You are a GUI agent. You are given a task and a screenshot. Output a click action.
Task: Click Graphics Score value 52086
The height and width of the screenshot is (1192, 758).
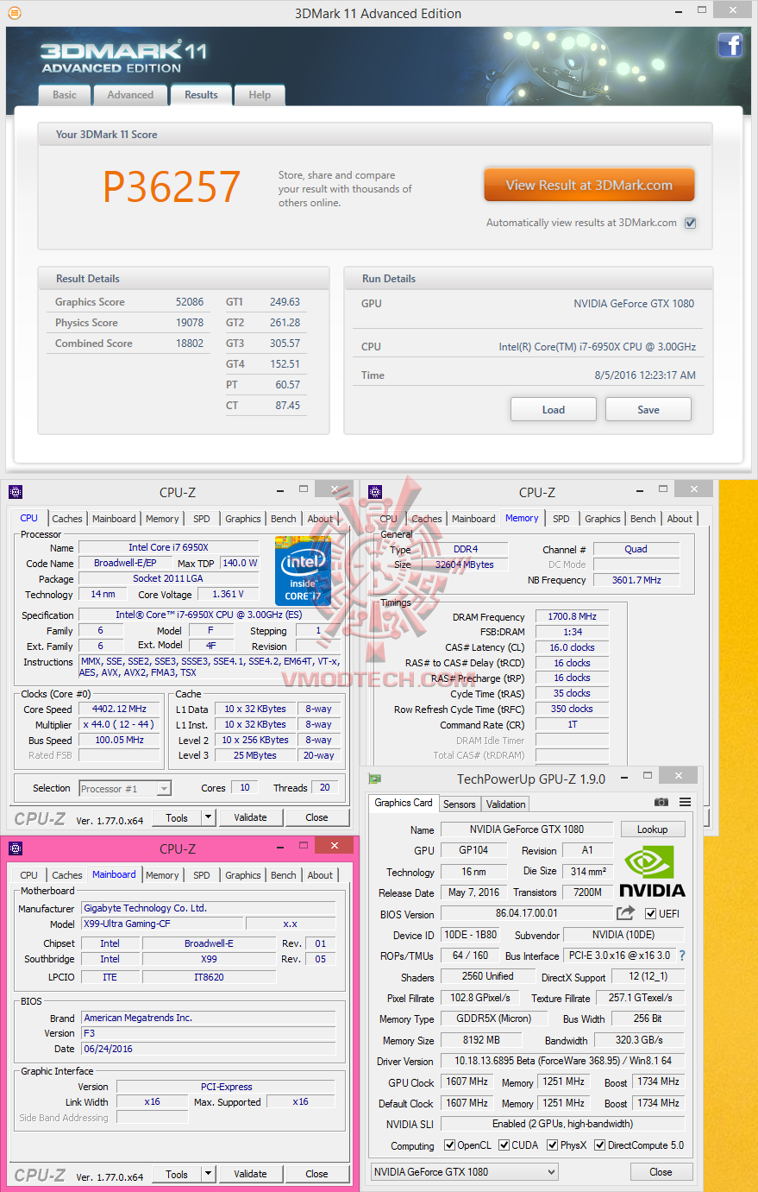click(x=190, y=302)
